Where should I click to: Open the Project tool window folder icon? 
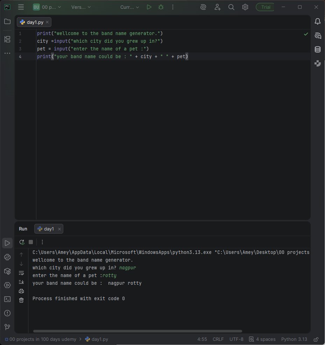7,21
